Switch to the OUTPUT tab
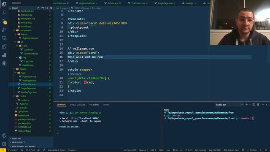270x152 pixels. [107, 105]
